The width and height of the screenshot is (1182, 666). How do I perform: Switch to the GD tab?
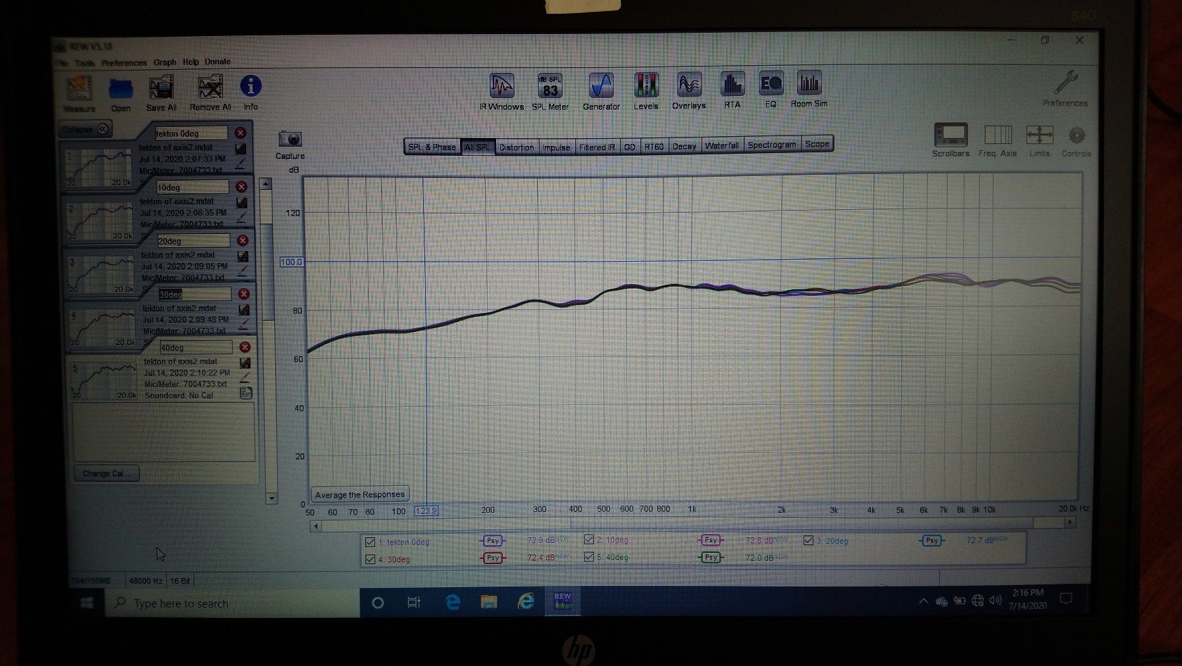coord(630,147)
